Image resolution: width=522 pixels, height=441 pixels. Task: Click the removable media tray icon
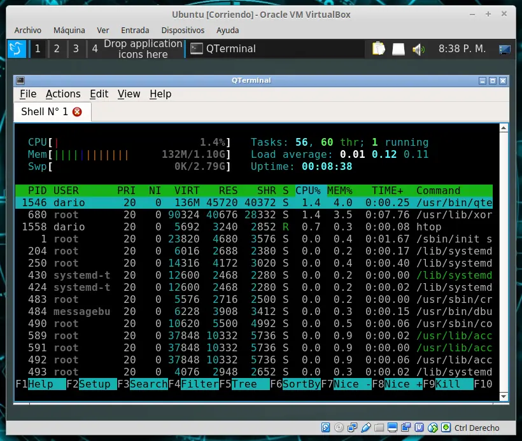(399, 49)
